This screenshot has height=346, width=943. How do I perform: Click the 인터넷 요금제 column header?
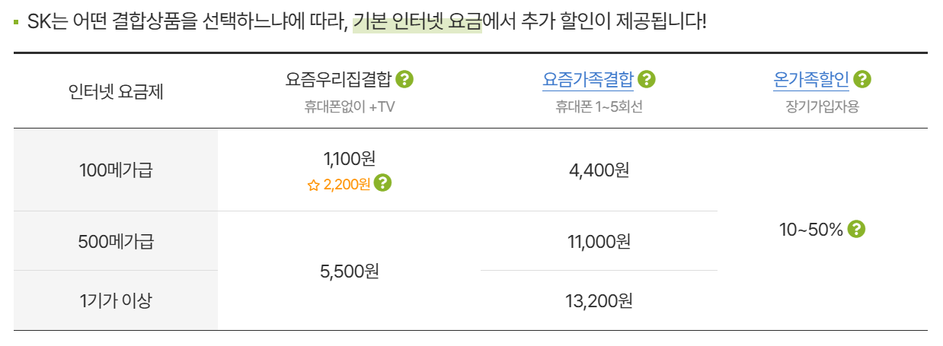coord(116,92)
